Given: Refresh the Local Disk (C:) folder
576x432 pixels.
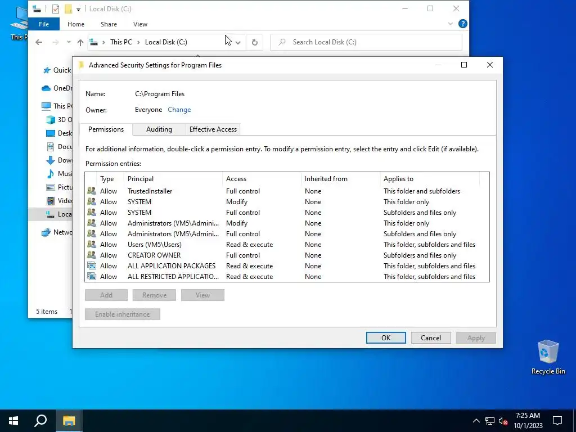Looking at the screenshot, I should 255,42.
